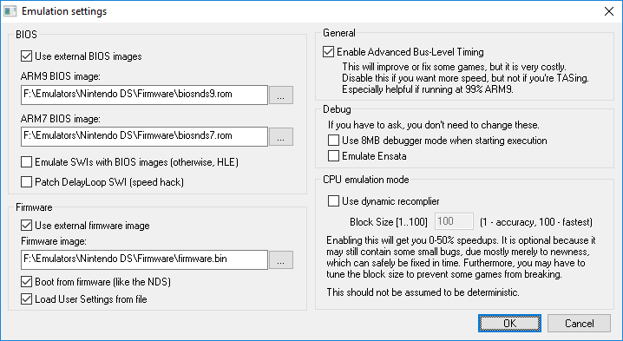Browse for firmware image file
Image resolution: width=623 pixels, height=341 pixels.
click(x=281, y=260)
